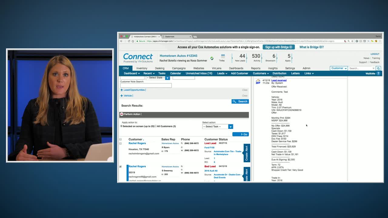The image size is (388, 218).
Task: Open the 530 Activity counter
Action: [256, 58]
